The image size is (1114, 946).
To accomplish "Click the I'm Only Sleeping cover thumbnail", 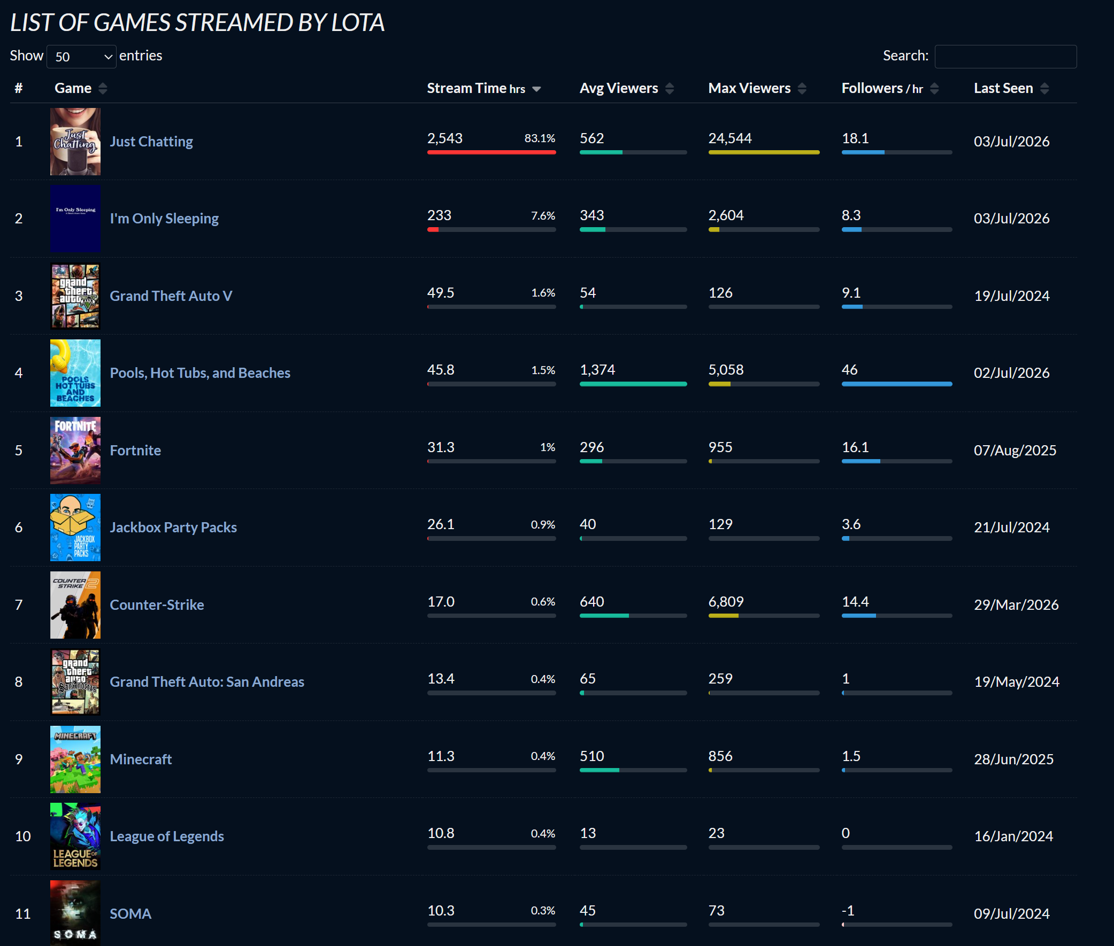I will coord(75,219).
